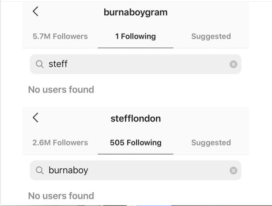The width and height of the screenshot is (272, 206).
Task: Clear the burnaboy search query
Action: click(x=234, y=170)
